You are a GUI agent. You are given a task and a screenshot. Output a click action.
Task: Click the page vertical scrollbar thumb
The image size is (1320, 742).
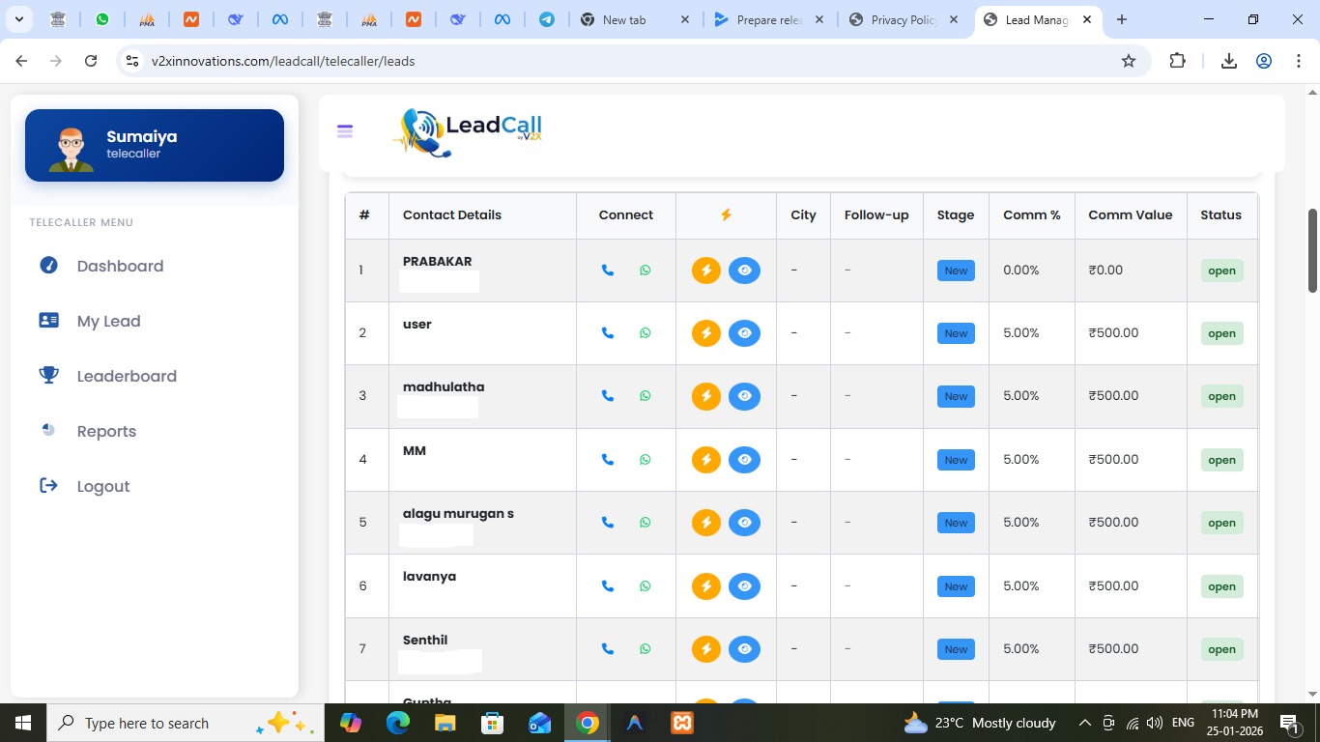1312,249
